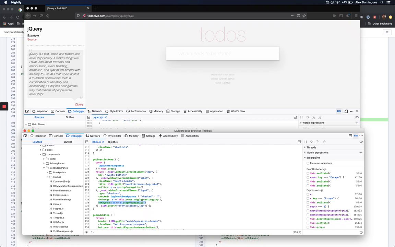395x247 pixels.
Task: Open Browser Toolbox ellipsis menu
Action: (x=361, y=136)
